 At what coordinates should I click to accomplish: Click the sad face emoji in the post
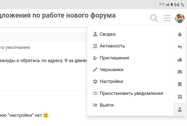tap(46, 115)
